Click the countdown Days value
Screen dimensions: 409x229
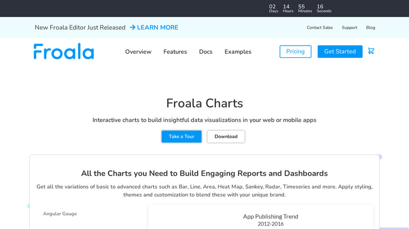tap(273, 7)
